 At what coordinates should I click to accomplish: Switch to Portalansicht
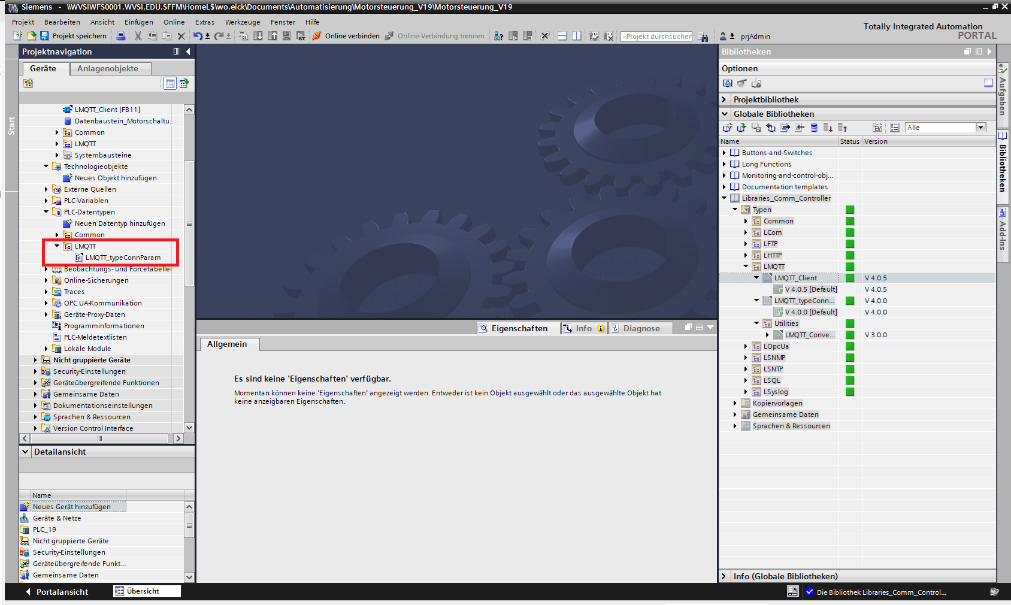56,592
